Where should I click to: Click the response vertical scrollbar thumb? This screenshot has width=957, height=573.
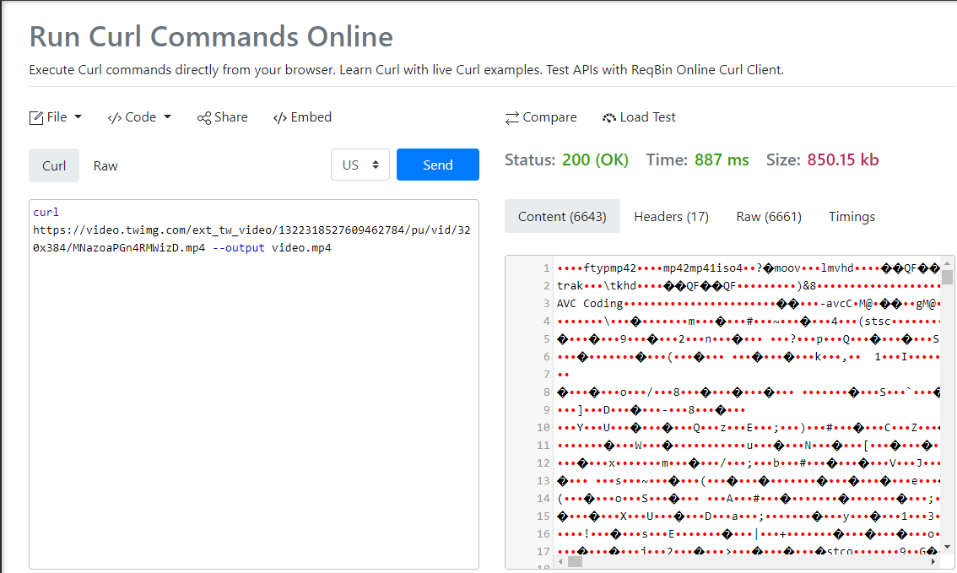point(947,278)
